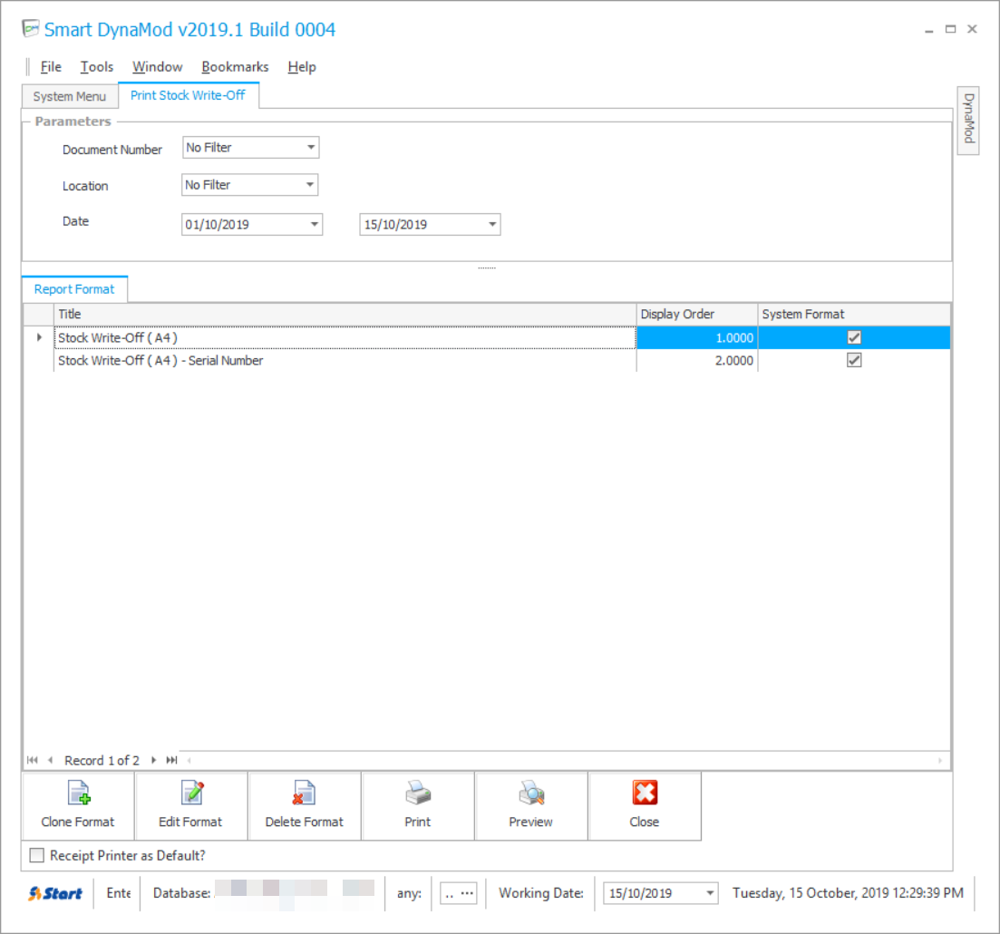Sort by the System Format column header
Screen dimensions: 1000x934
(x=854, y=314)
